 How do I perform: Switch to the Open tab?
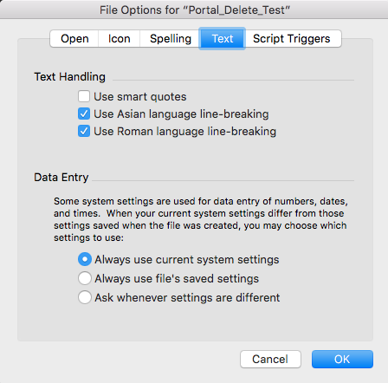pyautogui.click(x=74, y=39)
